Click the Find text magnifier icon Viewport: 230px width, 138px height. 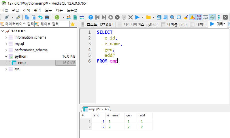pos(172,17)
